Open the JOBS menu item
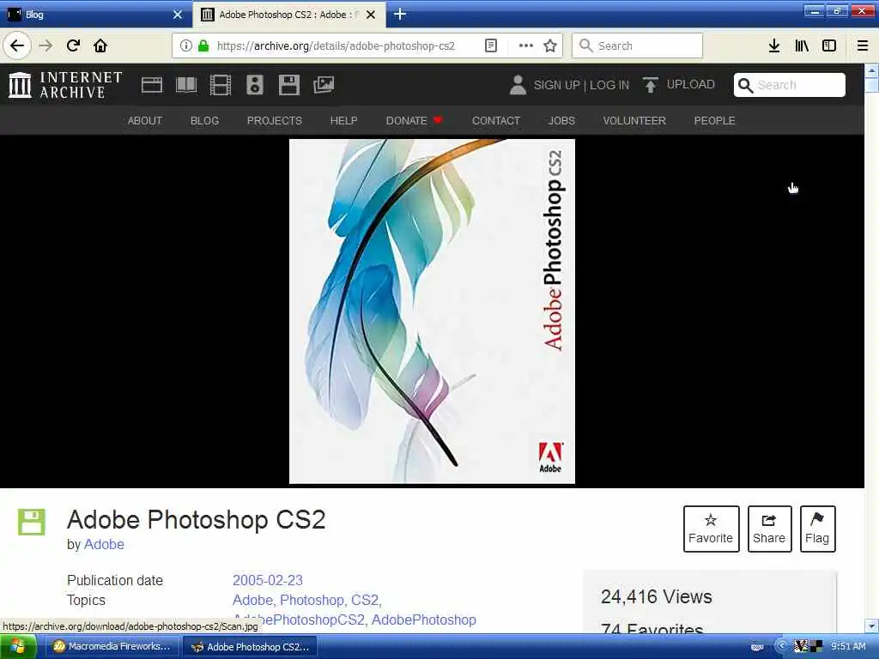Viewport: 879px width, 659px height. (x=561, y=120)
